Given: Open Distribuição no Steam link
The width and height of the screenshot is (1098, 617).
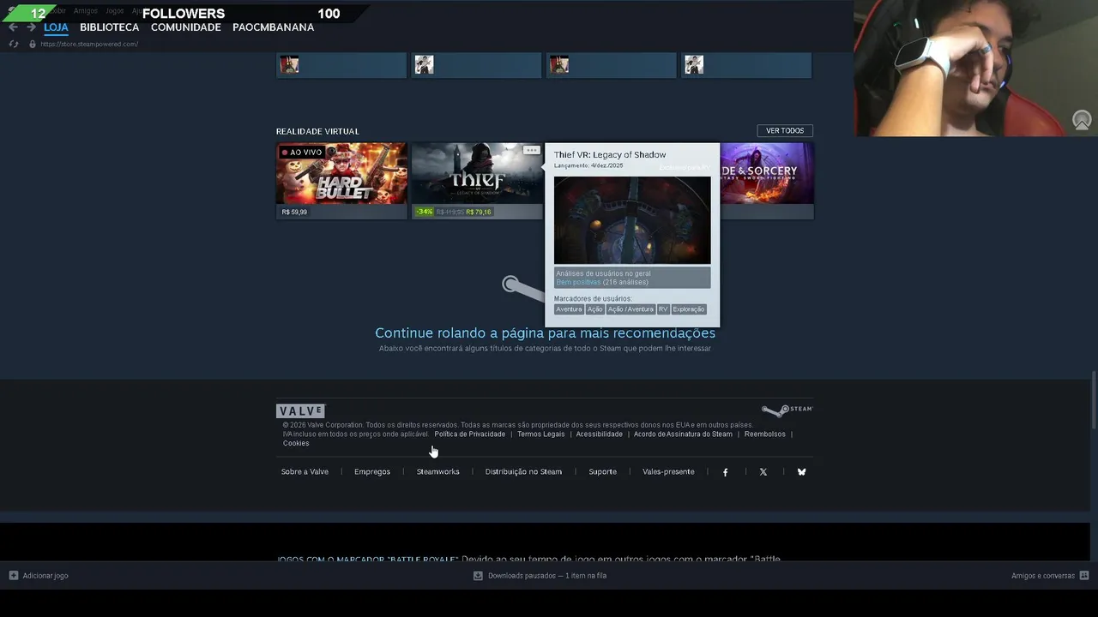Looking at the screenshot, I should [523, 471].
